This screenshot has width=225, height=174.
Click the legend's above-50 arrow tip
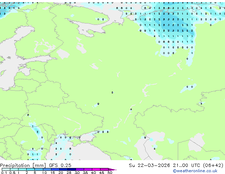pos(112,169)
